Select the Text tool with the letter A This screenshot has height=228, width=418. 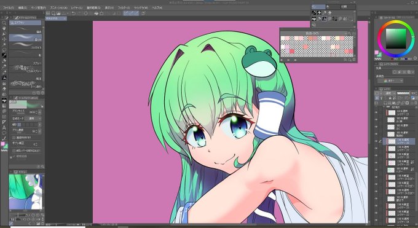pyautogui.click(x=4, y=127)
